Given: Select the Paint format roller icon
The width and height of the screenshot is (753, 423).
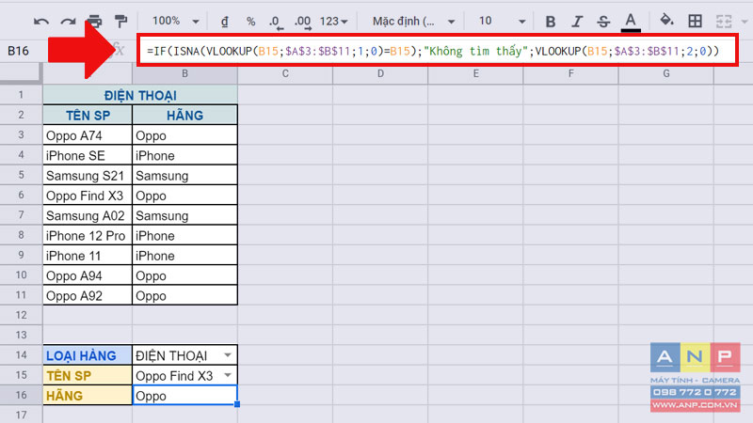Looking at the screenshot, I should [x=120, y=21].
